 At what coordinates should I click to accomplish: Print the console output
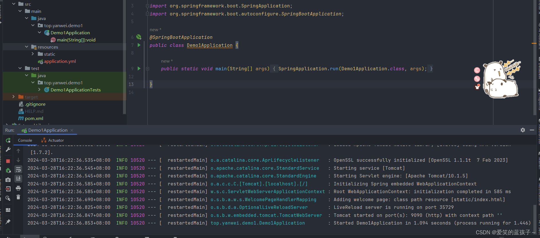tap(18, 188)
